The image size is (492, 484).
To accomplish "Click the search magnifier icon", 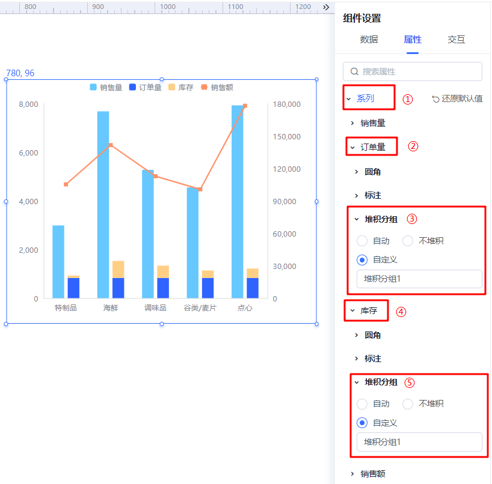I will click(x=354, y=71).
